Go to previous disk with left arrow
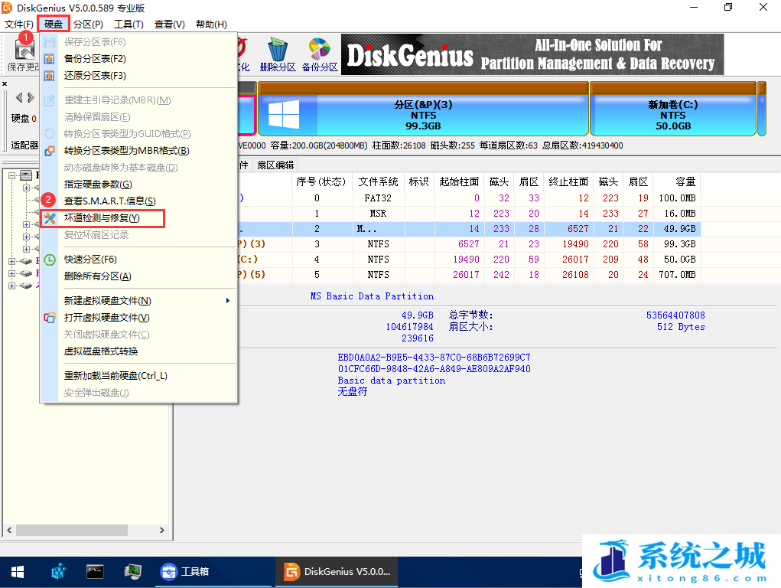 coord(19,98)
